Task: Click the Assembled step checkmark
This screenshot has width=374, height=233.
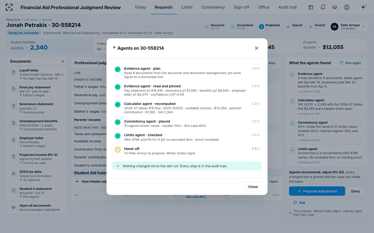Action: [x=233, y=27]
